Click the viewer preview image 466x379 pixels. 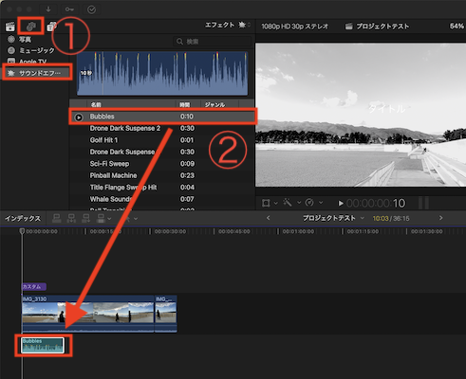pos(361,115)
